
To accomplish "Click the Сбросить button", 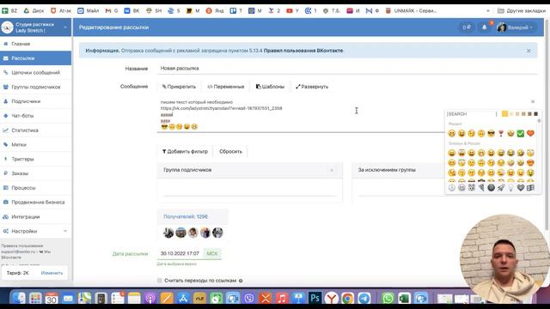I will pos(230,152).
